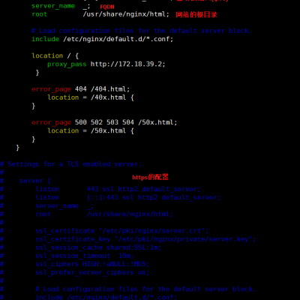
Task: Click the http://172.18.39.2 URL
Action: coord(127,64)
